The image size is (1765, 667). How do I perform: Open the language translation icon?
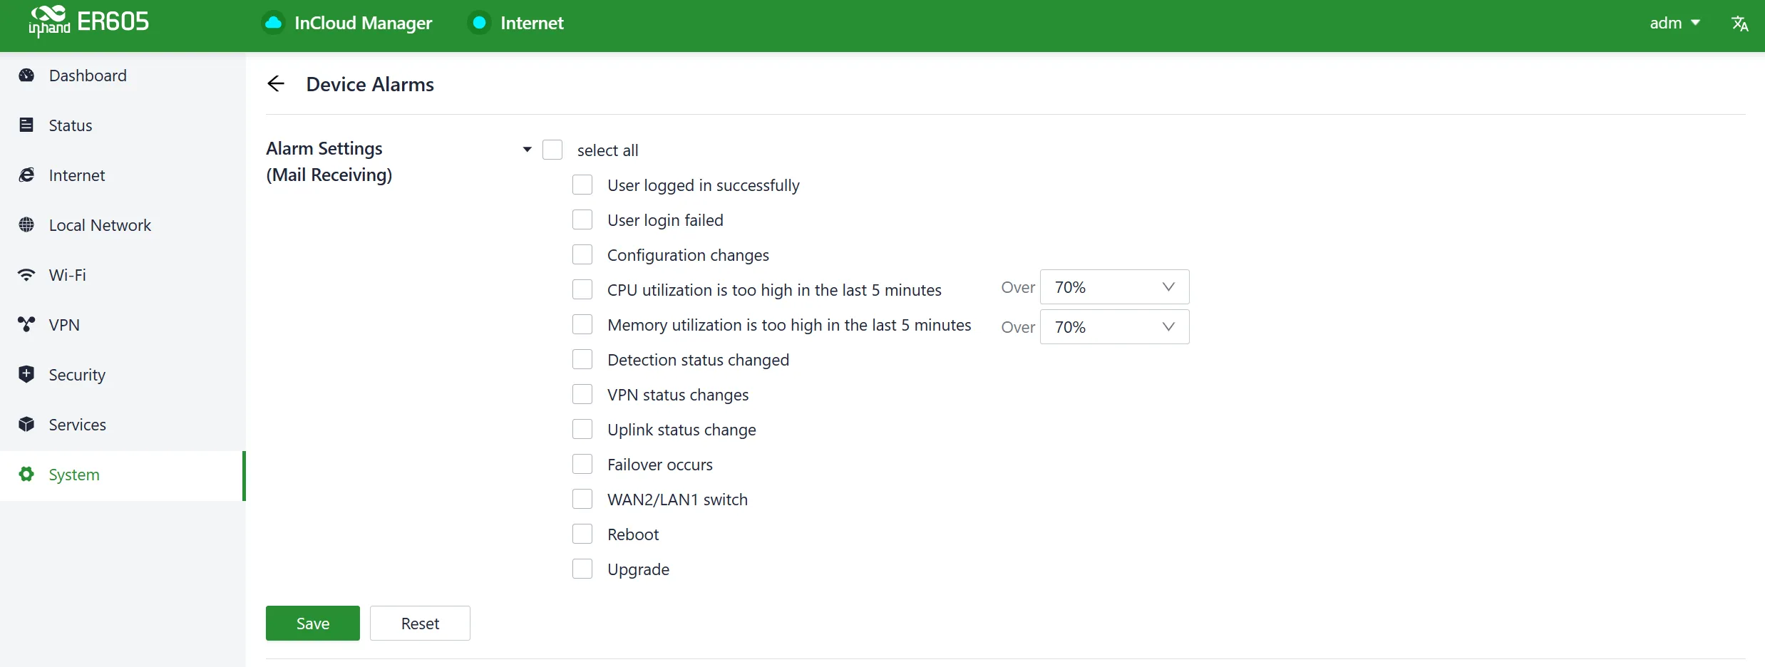pyautogui.click(x=1740, y=24)
